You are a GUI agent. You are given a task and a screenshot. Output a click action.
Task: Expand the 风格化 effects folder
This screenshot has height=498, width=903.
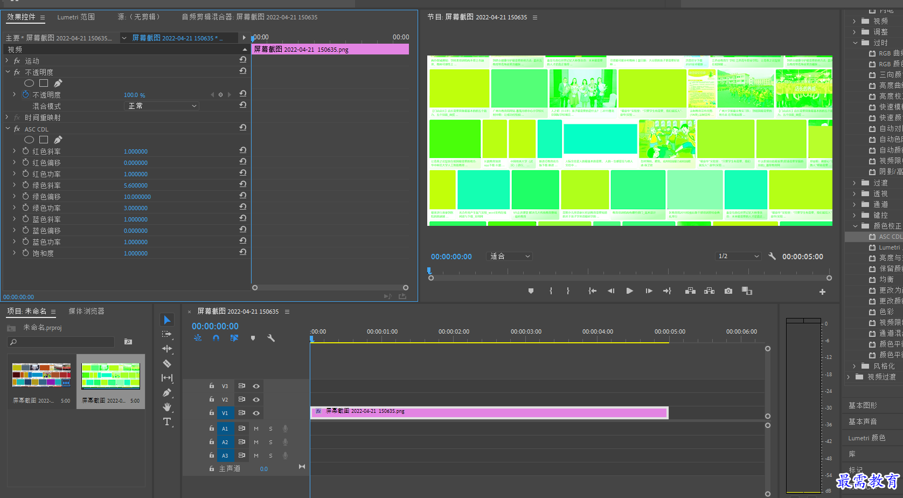(854, 366)
